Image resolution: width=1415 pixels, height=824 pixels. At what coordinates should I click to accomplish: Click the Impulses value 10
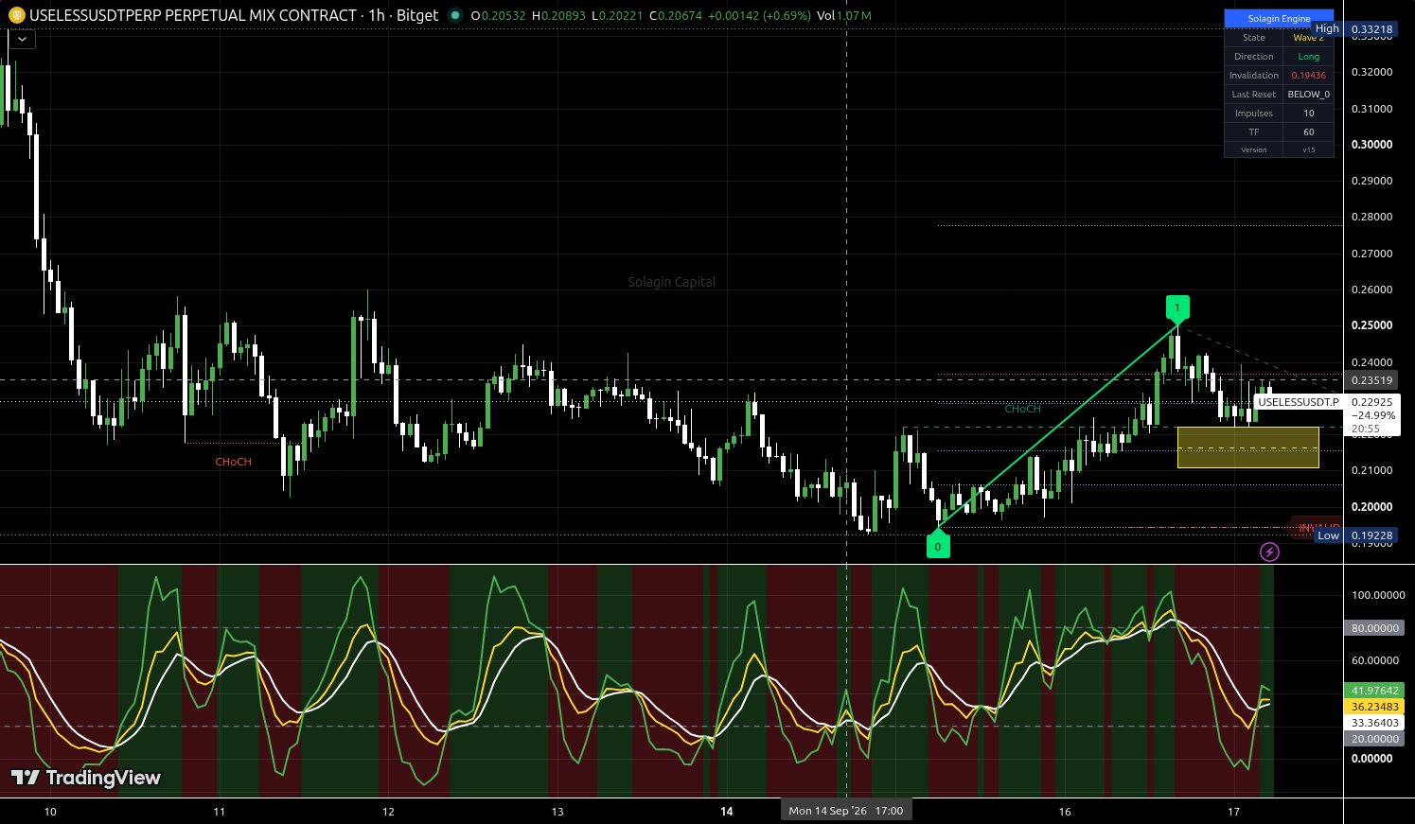click(1309, 114)
